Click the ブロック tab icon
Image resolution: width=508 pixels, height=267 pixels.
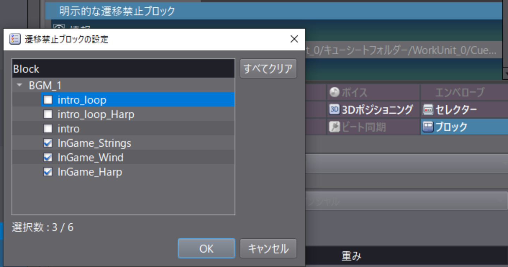(x=428, y=127)
